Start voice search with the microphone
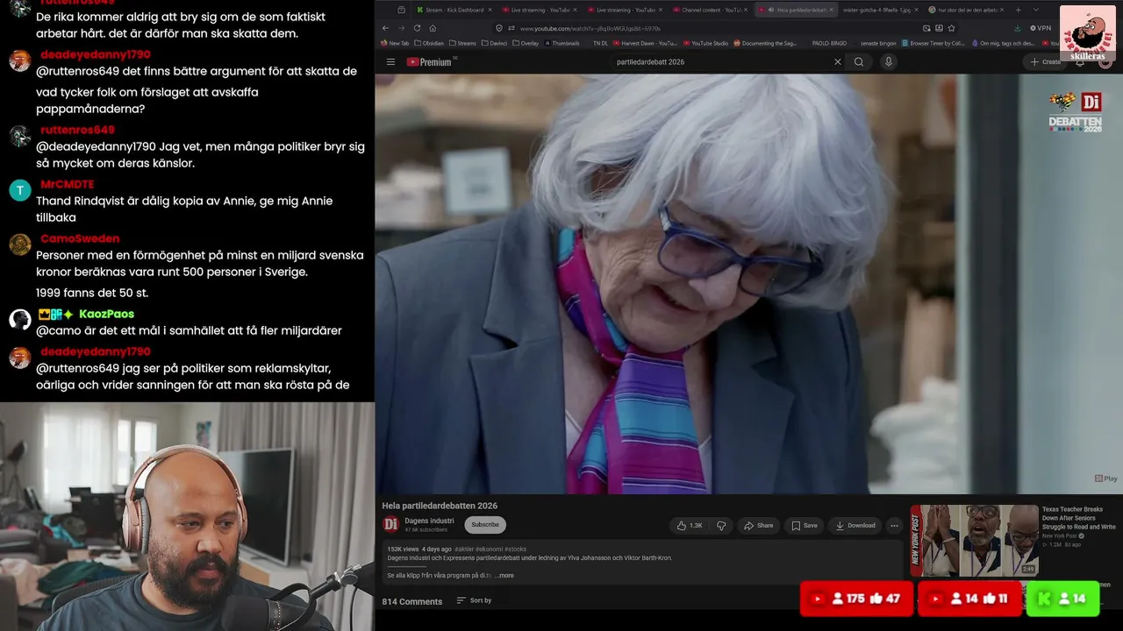Viewport: 1123px width, 631px height. click(x=888, y=62)
